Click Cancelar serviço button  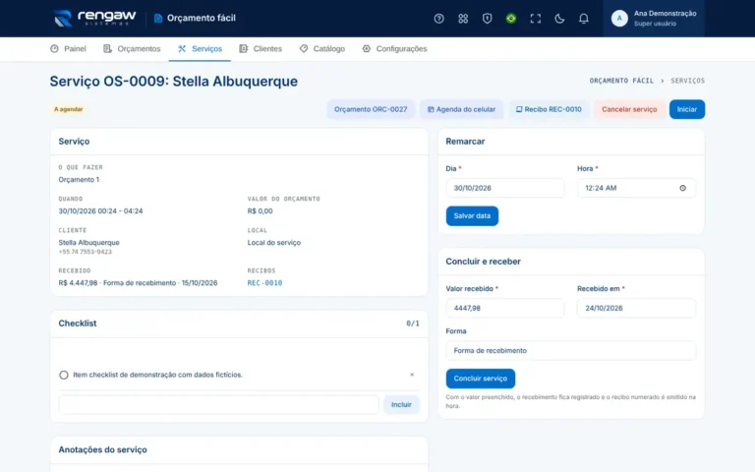[629, 109]
